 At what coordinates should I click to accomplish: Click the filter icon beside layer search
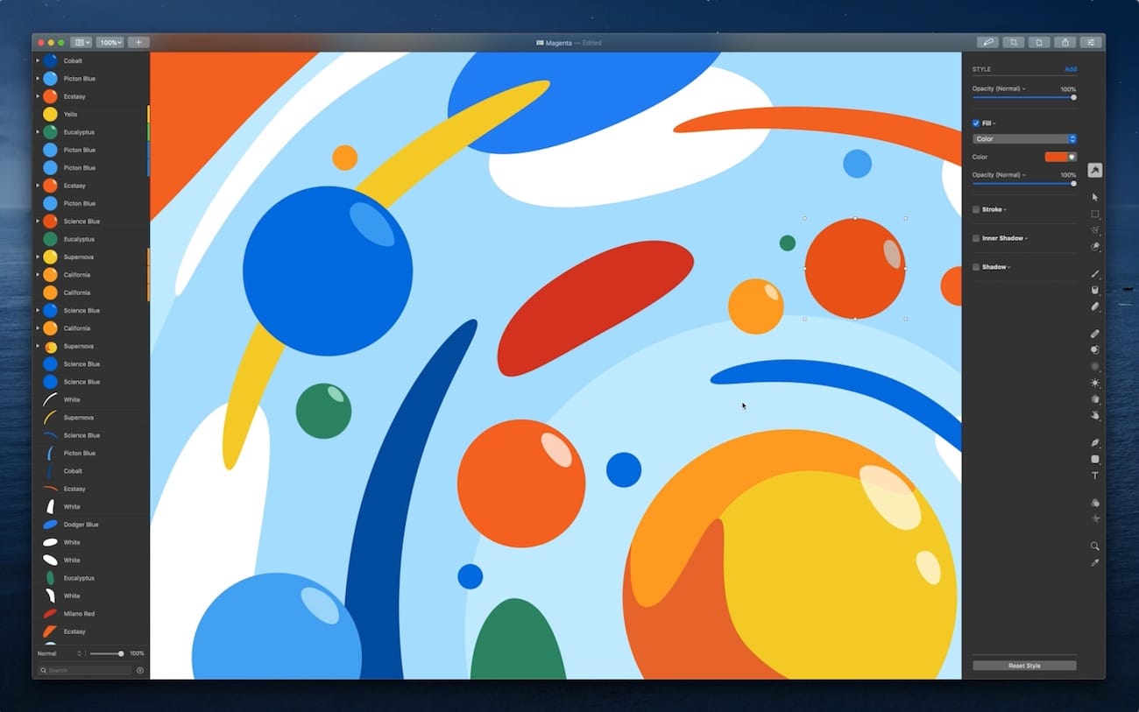[x=140, y=670]
